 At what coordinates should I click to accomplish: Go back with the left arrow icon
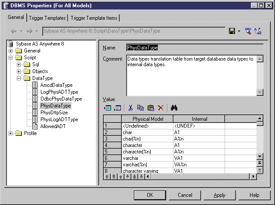click(x=14, y=31)
